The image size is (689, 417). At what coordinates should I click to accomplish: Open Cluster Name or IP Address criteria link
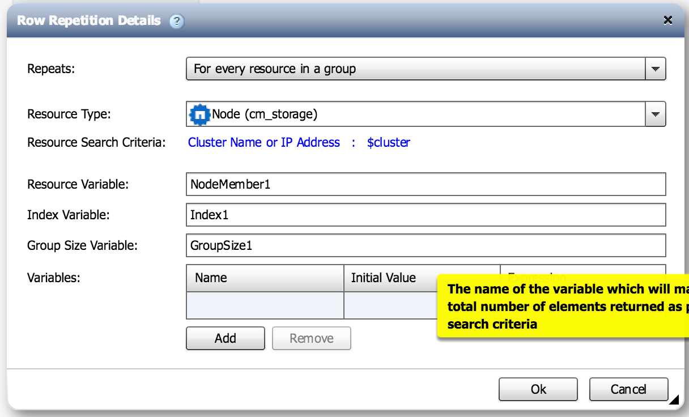(x=264, y=142)
